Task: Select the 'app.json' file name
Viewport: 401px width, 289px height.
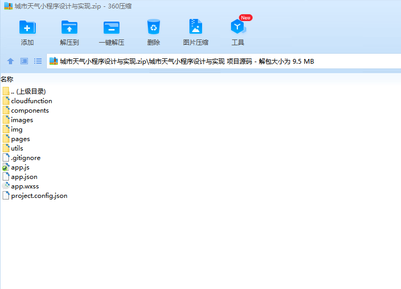Action: pyautogui.click(x=24, y=177)
